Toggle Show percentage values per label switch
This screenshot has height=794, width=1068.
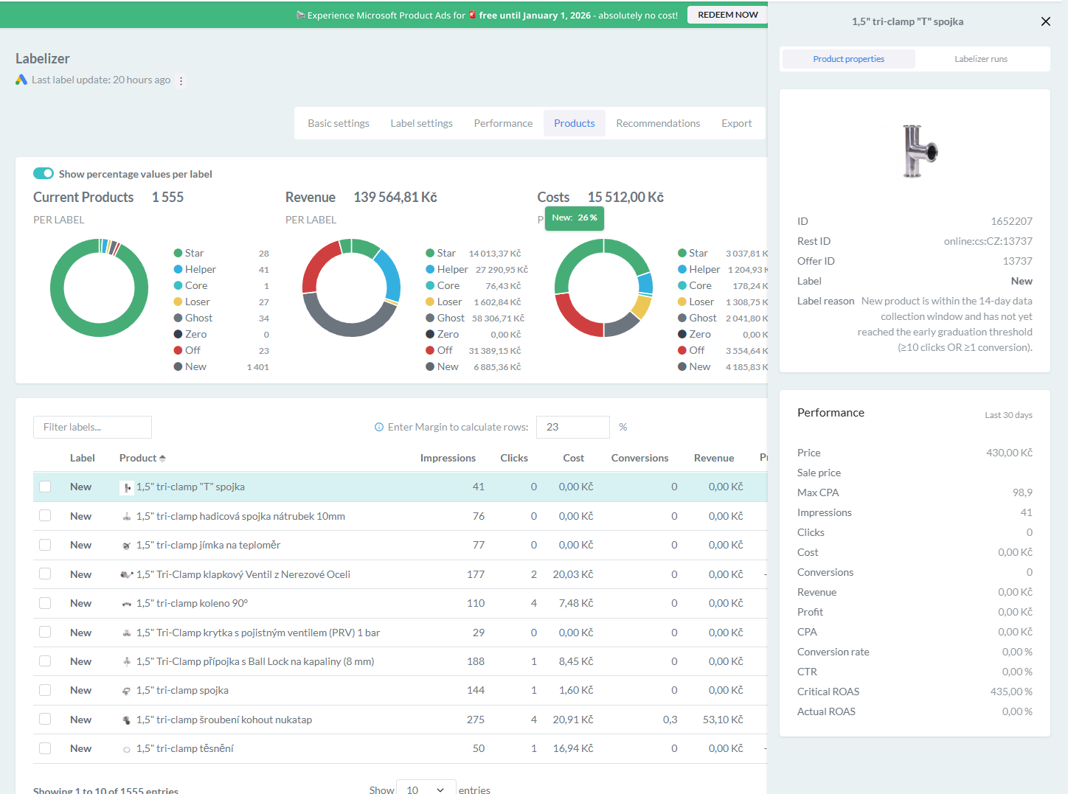[44, 174]
